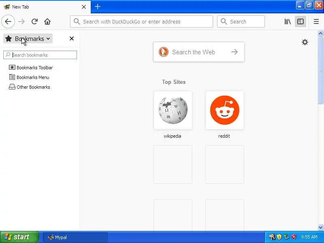Click the 9:55 AM clock
This screenshot has width=324, height=243.
click(x=309, y=237)
